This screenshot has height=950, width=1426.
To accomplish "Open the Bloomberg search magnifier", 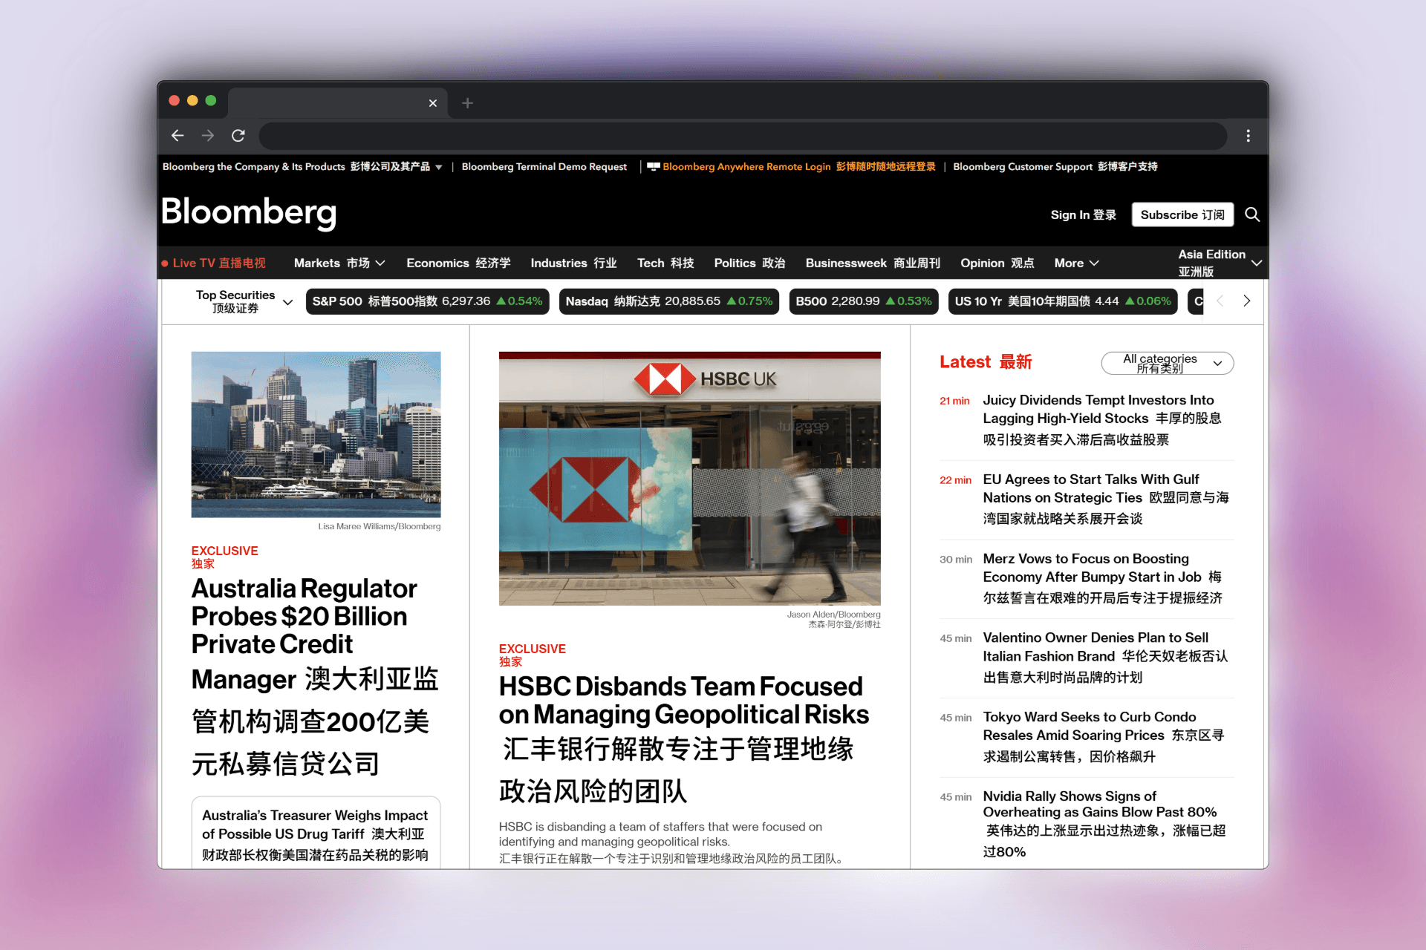I will (1252, 214).
